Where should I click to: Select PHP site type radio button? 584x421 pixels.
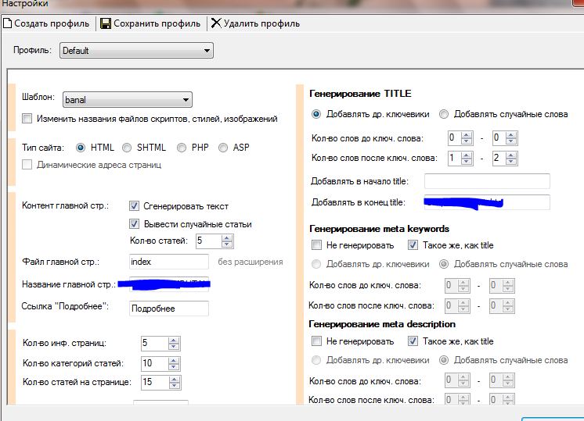pos(182,148)
